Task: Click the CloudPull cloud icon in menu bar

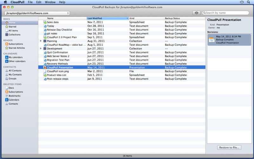Action: click(242, 2)
